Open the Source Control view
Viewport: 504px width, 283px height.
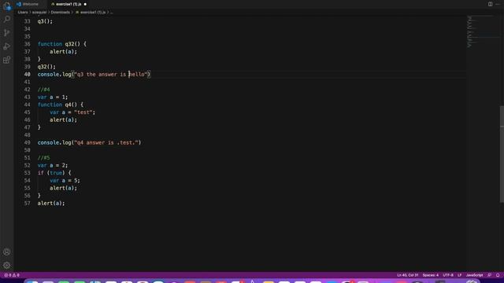coord(7,33)
